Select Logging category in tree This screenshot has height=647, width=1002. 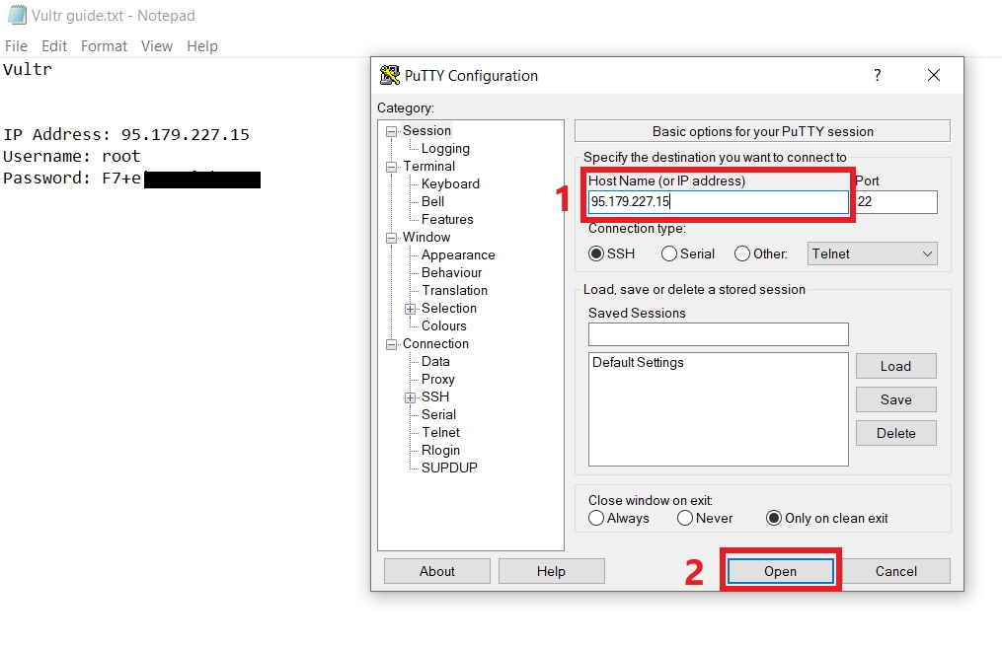coord(445,148)
